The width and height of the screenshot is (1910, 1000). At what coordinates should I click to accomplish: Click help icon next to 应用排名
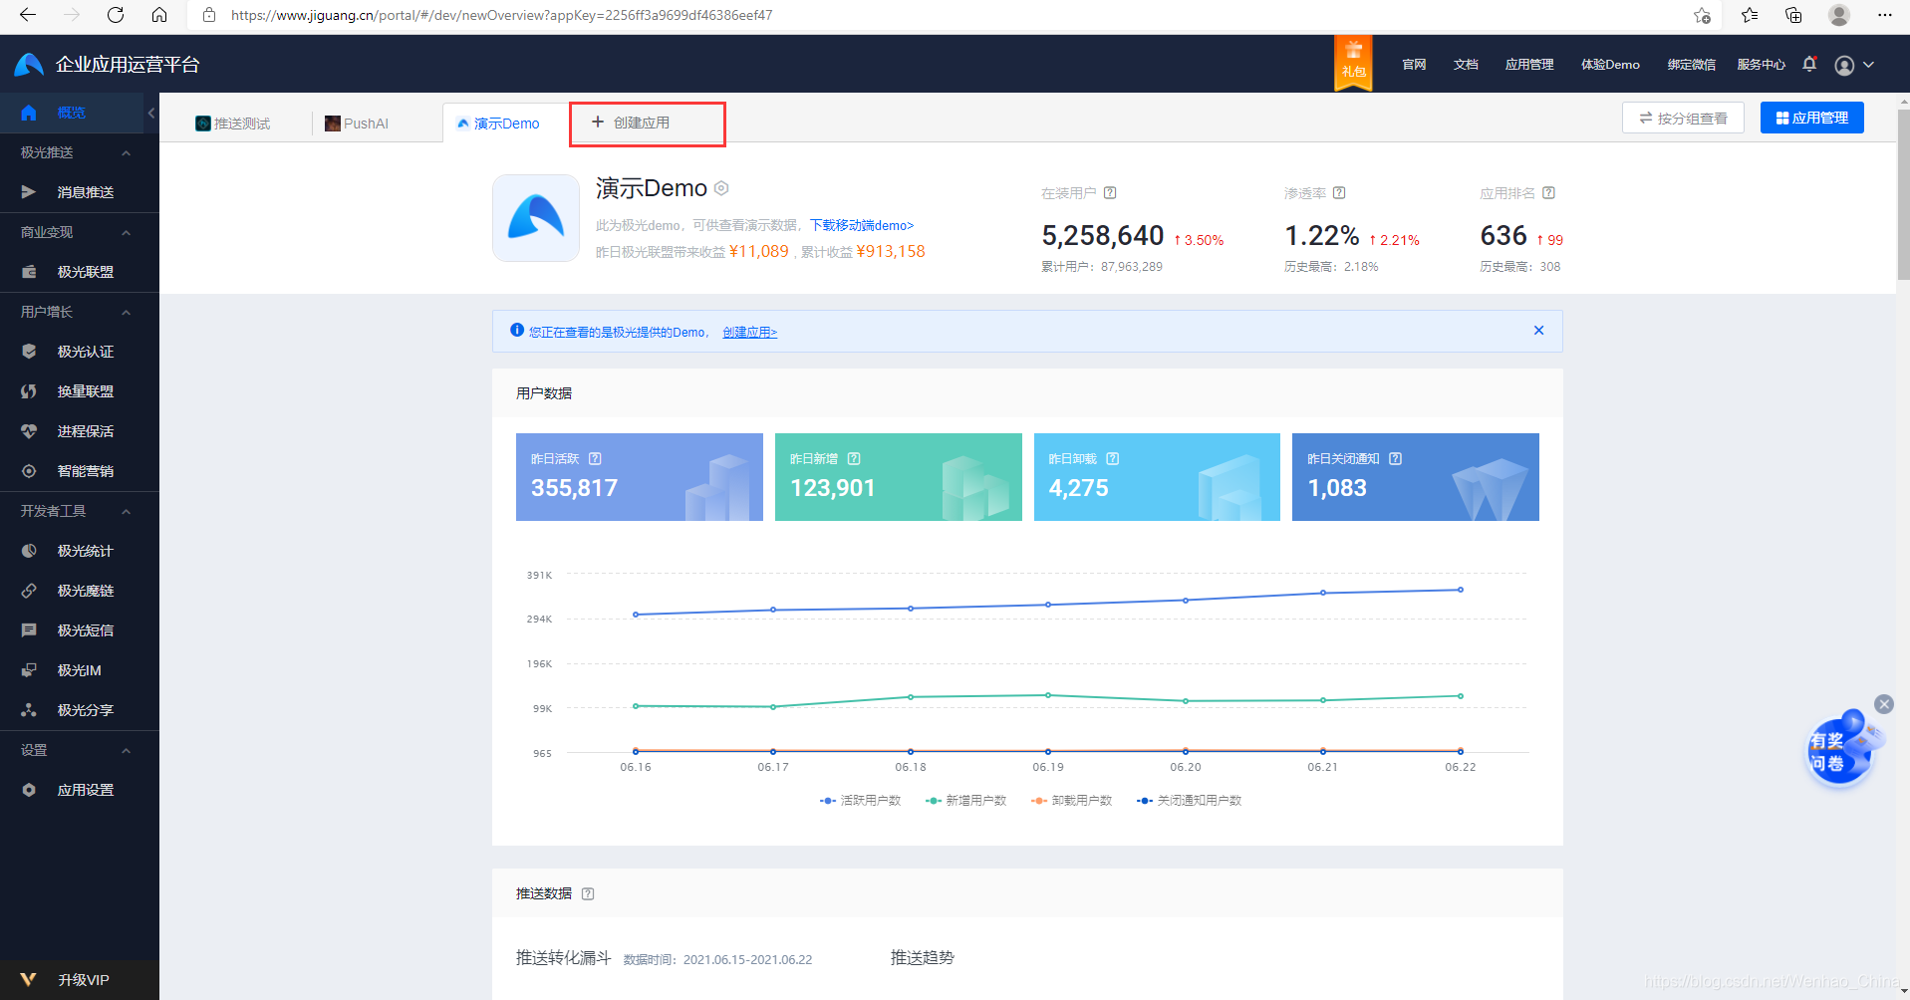[1548, 193]
